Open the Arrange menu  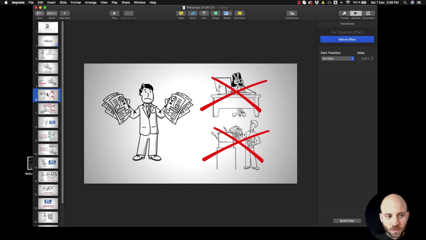tap(91, 2)
